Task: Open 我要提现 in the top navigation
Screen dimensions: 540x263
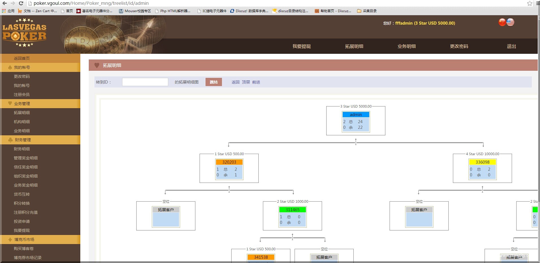Action: tap(301, 46)
